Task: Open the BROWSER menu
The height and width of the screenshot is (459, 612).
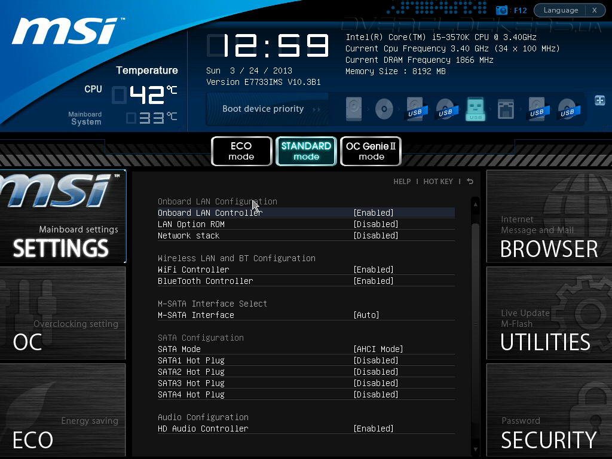Action: (x=549, y=216)
